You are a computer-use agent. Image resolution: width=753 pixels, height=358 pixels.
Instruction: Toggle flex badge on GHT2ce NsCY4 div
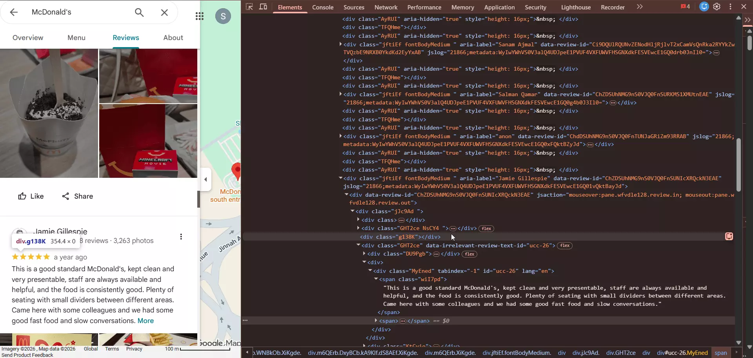[x=486, y=228]
